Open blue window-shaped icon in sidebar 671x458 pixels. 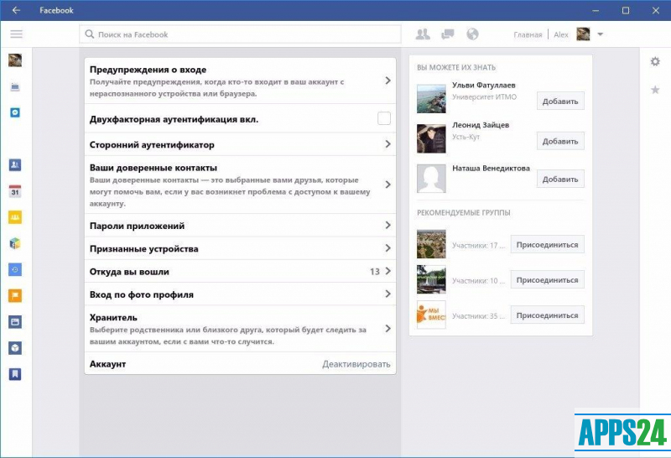15,322
